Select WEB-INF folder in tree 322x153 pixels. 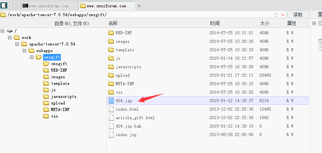[59, 70]
